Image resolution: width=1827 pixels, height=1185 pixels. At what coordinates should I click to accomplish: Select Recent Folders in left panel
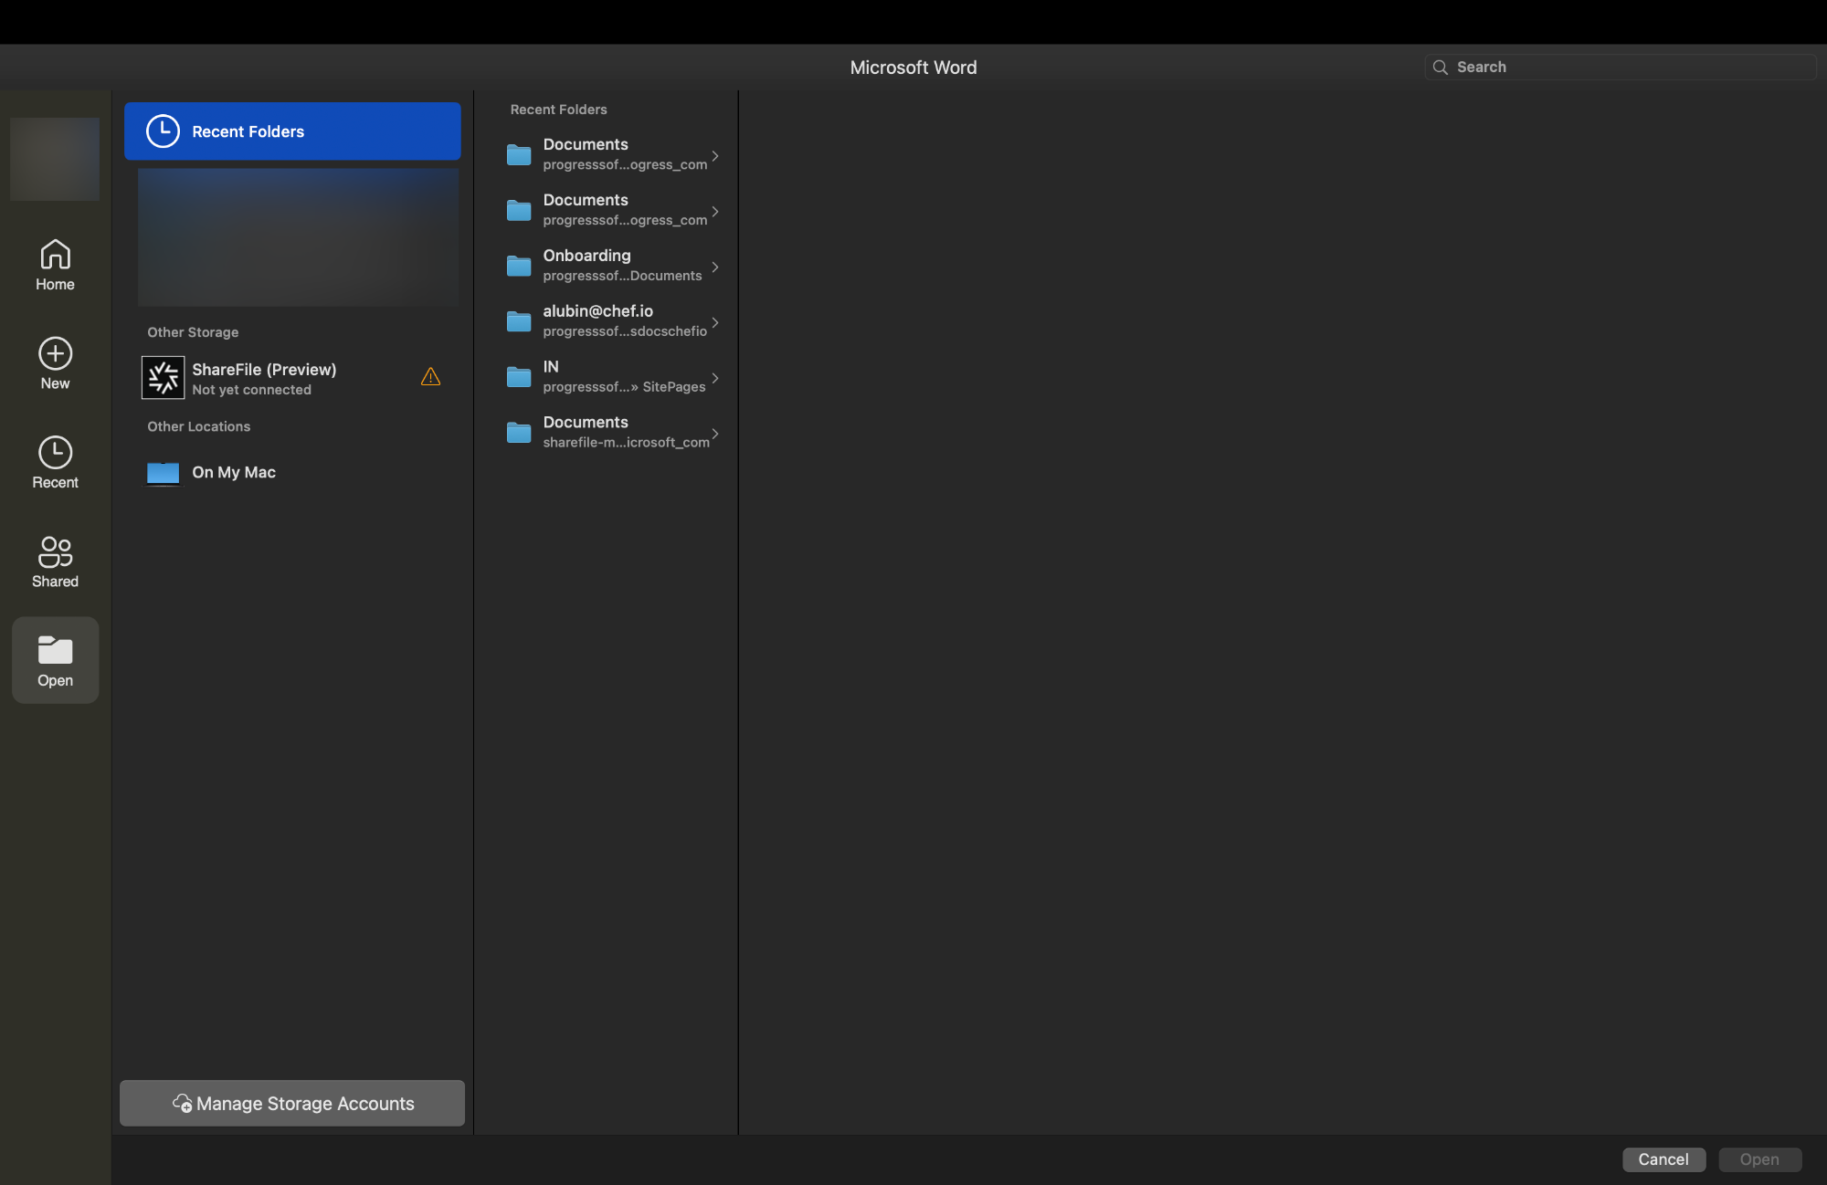coord(291,129)
